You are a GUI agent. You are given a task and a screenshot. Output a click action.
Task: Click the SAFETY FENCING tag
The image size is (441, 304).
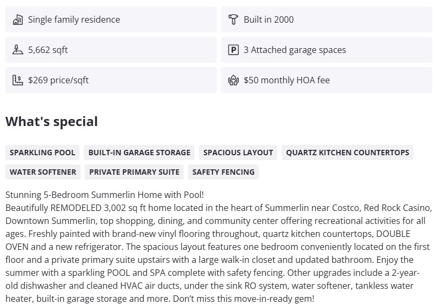pyautogui.click(x=223, y=172)
